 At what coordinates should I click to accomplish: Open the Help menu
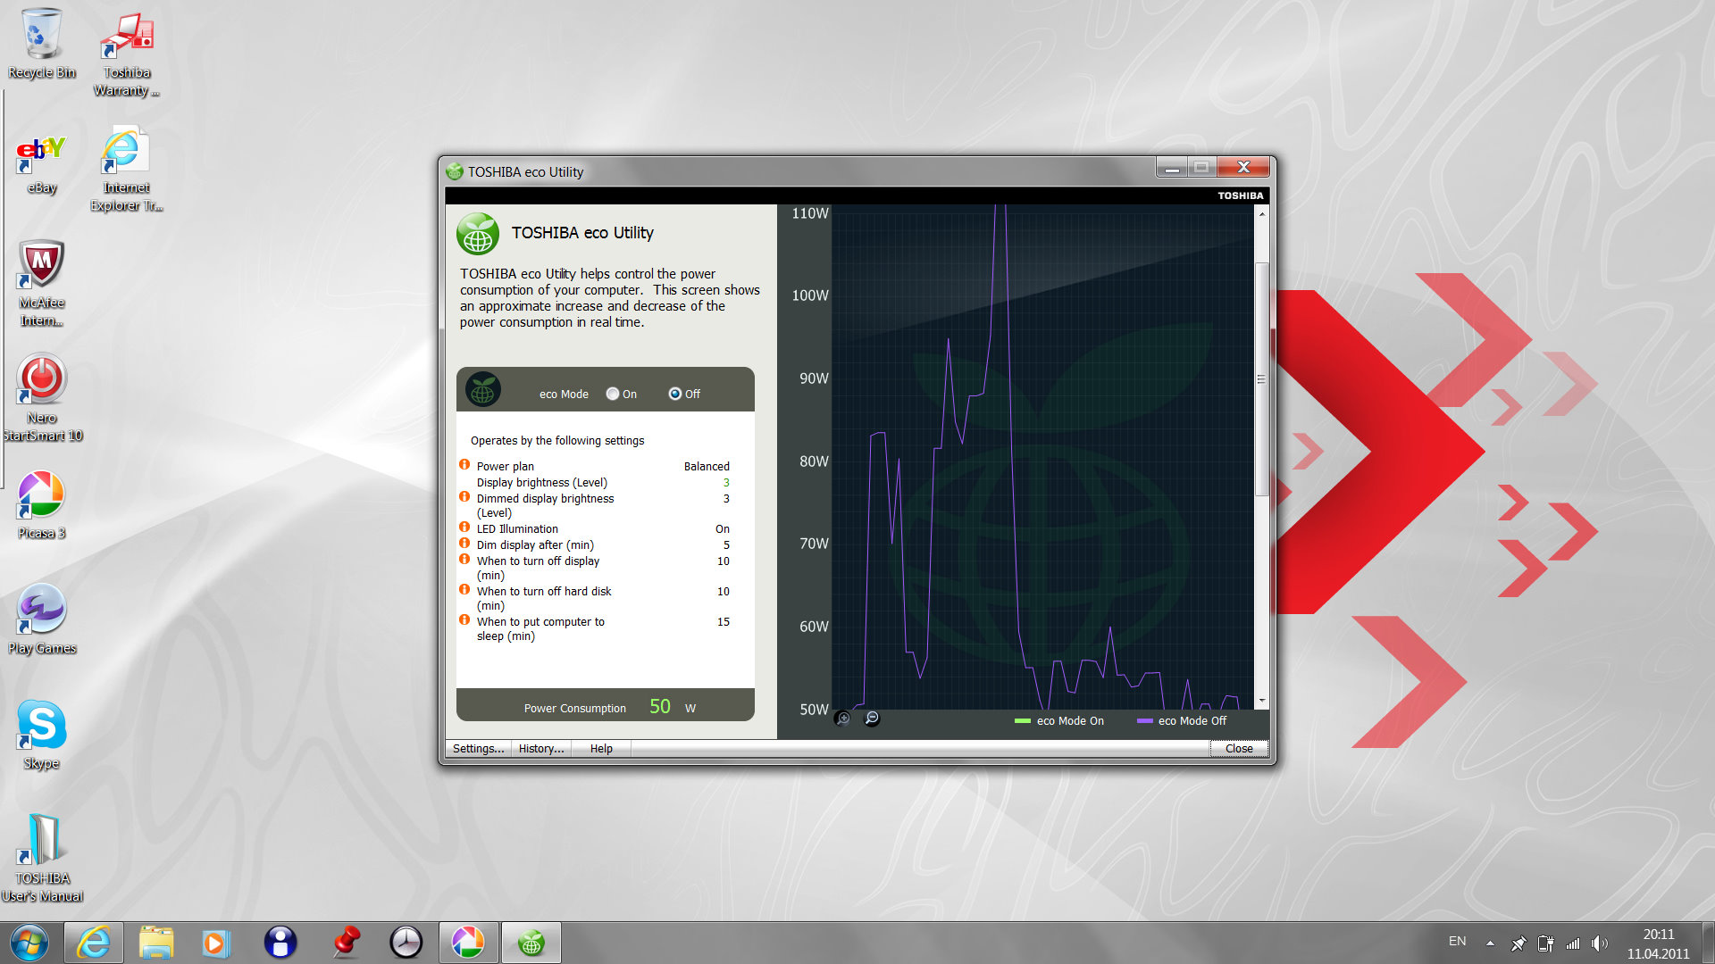click(x=601, y=748)
